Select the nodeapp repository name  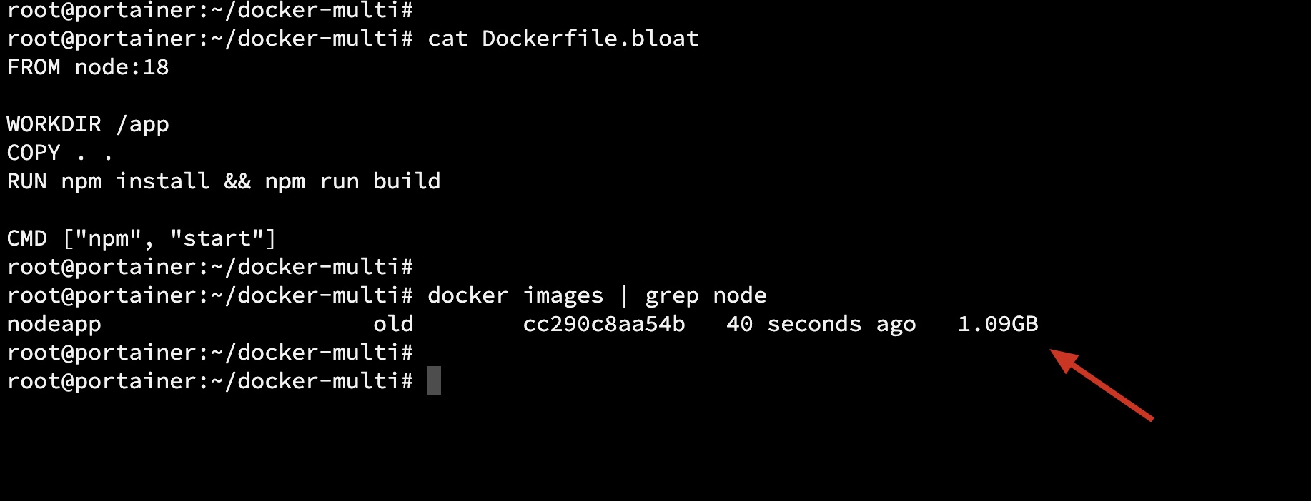[x=54, y=325]
